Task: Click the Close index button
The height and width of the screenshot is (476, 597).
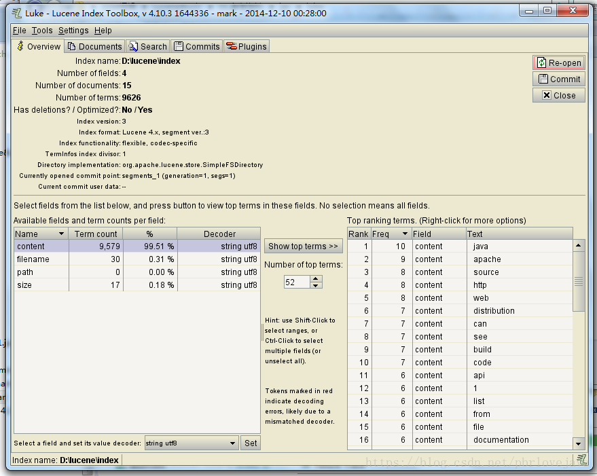Action: 558,95
